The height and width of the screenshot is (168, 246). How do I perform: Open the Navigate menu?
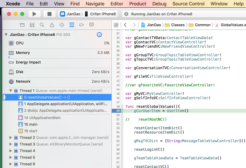(95, 4)
